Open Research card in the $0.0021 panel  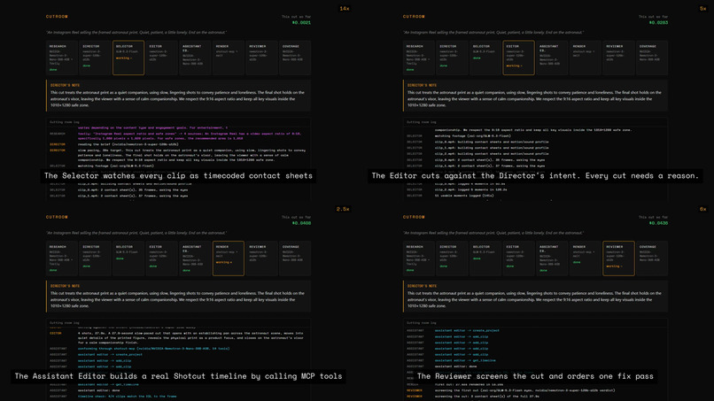[x=61, y=58]
